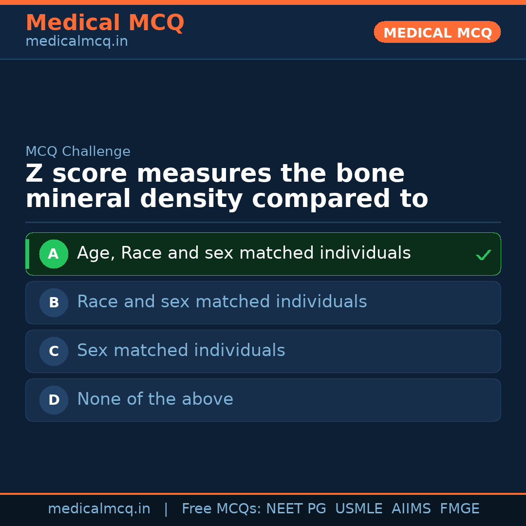
Task: Open medicalmcq.in link under the header title
Action: [x=76, y=41]
